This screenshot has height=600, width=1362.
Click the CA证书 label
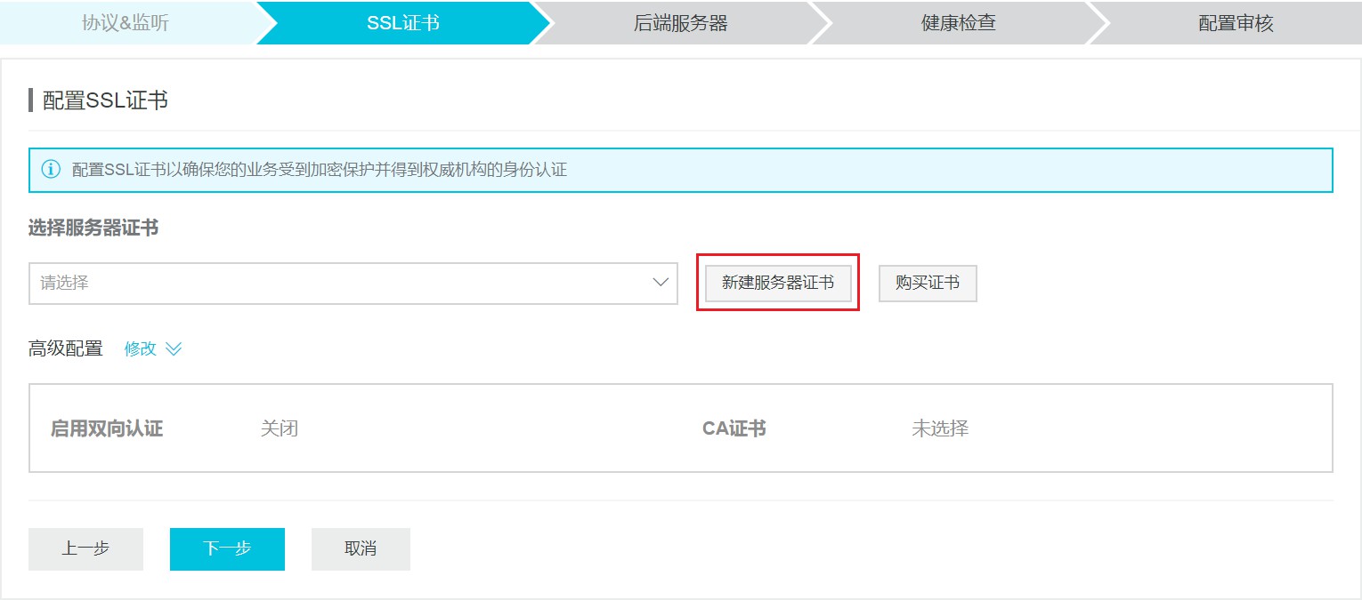click(734, 428)
